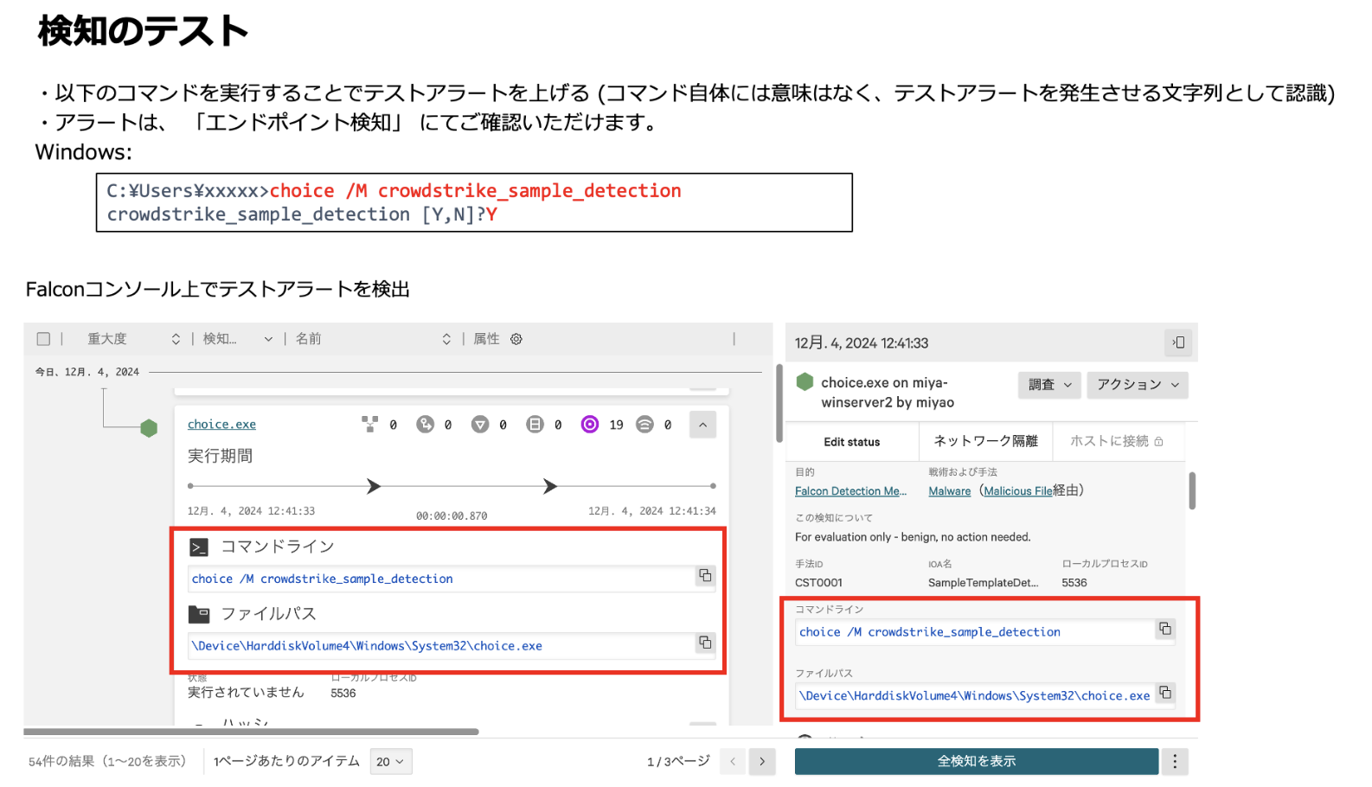Viewport: 1372px width, 787px height.
Task: Copy the command line in the choice.exe card
Action: click(705, 576)
